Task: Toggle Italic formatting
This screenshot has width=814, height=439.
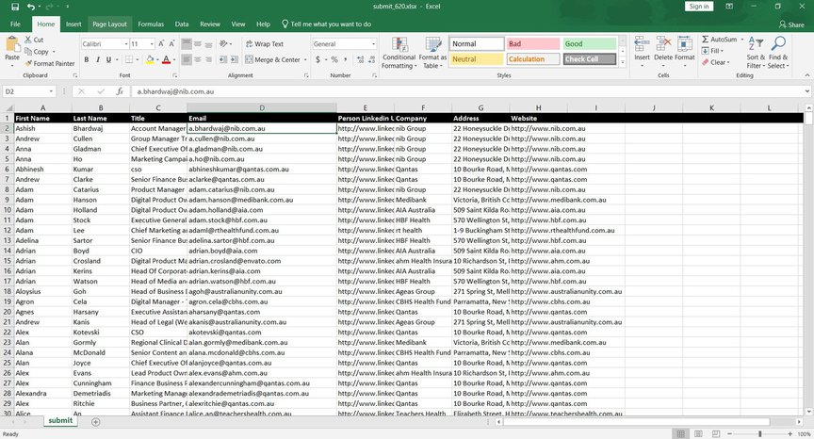Action: click(99, 59)
